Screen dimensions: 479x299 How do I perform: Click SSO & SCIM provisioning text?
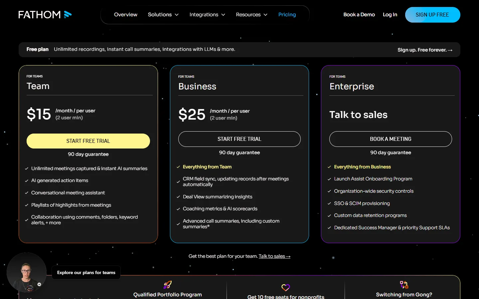362,203
